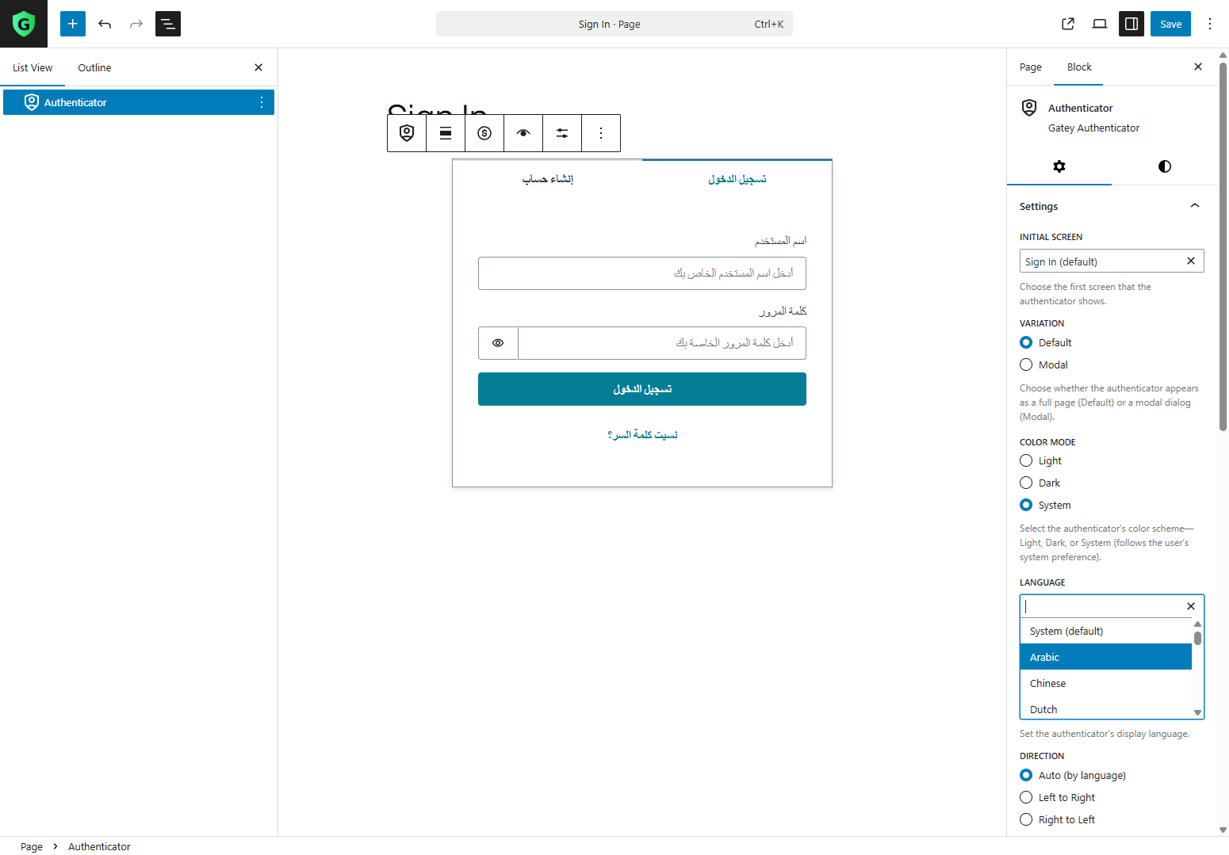The image size is (1229, 855).
Task: Click the teal Arabic sign-in button
Action: pos(642,389)
